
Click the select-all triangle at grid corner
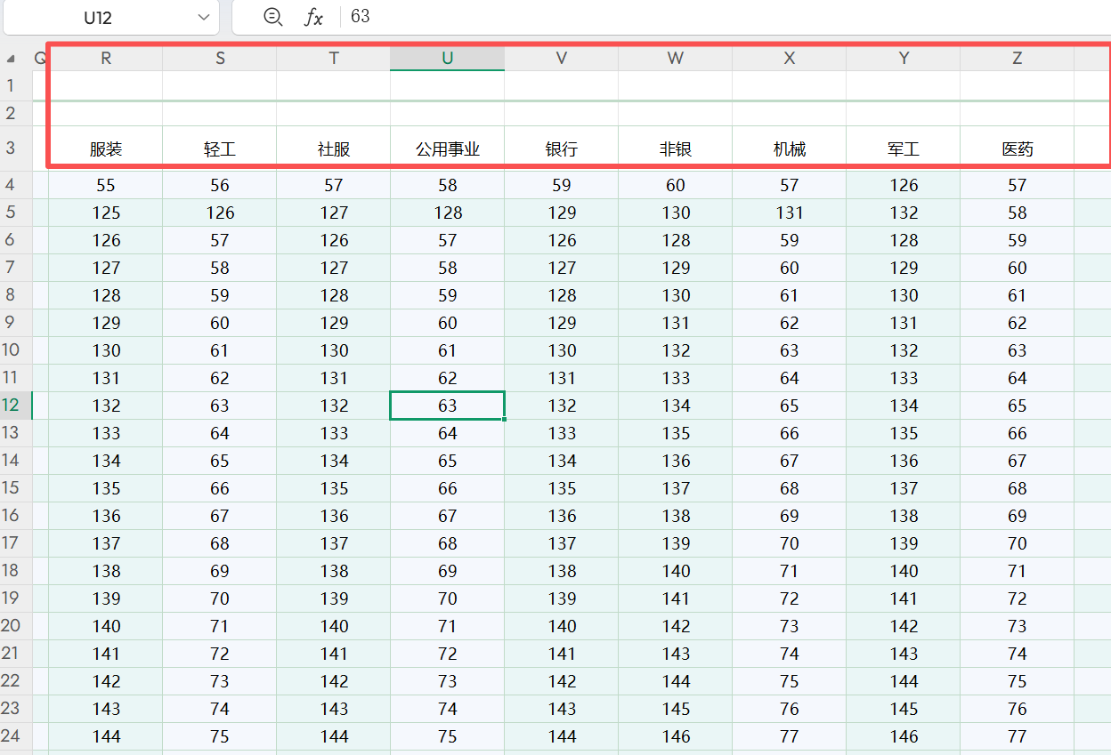pyautogui.click(x=12, y=59)
